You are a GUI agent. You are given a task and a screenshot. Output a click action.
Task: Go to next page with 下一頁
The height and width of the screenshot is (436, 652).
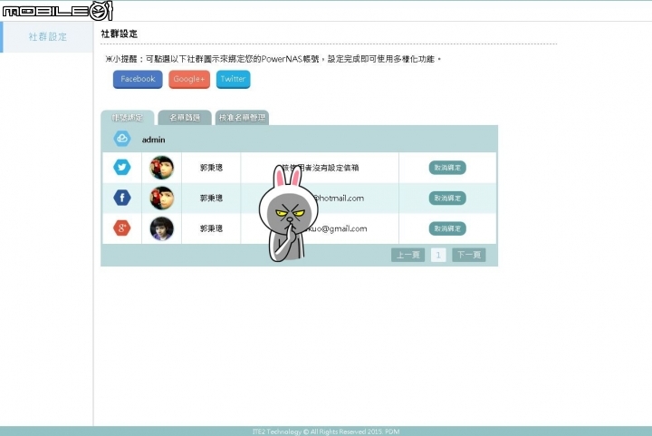click(x=469, y=255)
